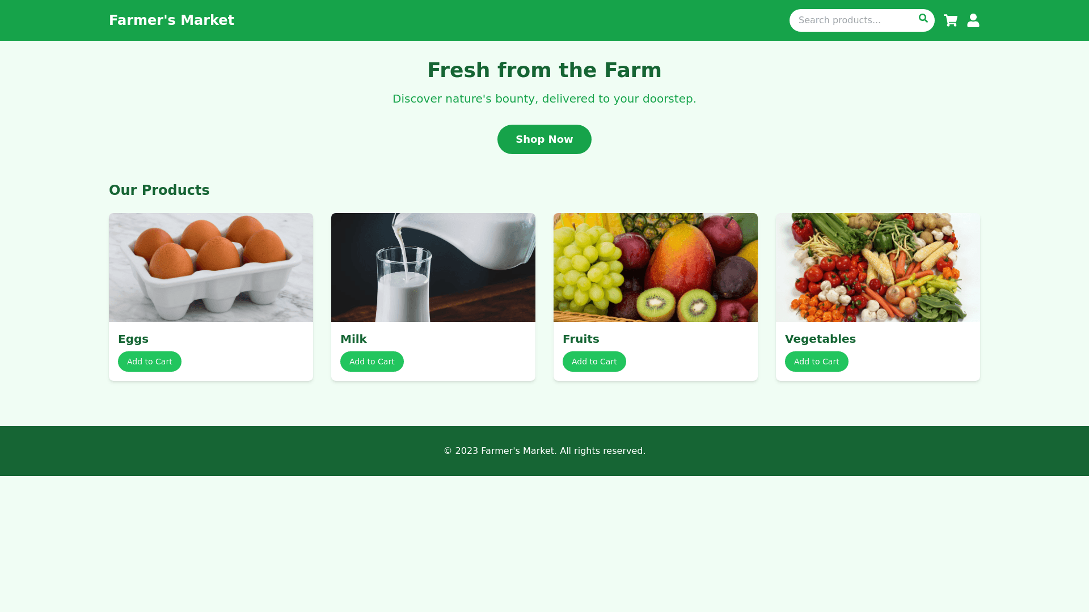The image size is (1089, 612).
Task: Add Fruits to cart
Action: point(594,362)
